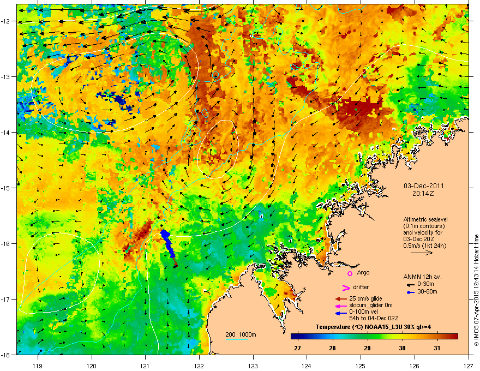The height and width of the screenshot is (371, 480).
Task: Select the dark red 25 cm/s glide arrow
Action: tap(341, 299)
